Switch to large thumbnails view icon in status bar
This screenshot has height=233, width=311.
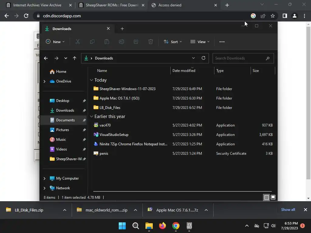coord(273,197)
